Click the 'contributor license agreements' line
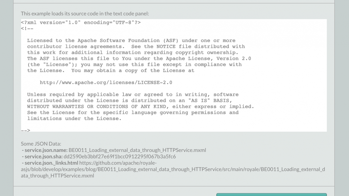This screenshot has width=349, height=196. [136, 46]
